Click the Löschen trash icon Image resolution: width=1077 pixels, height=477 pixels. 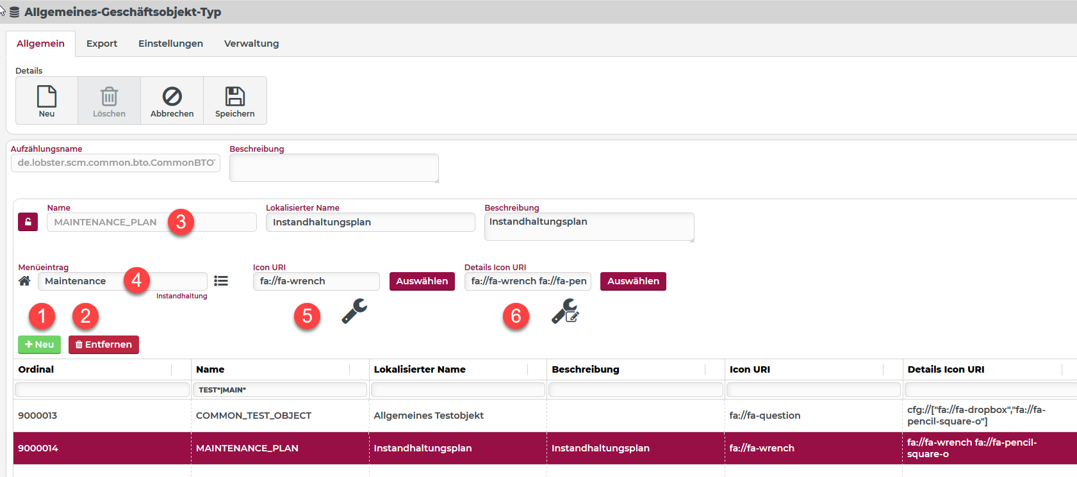tap(109, 97)
